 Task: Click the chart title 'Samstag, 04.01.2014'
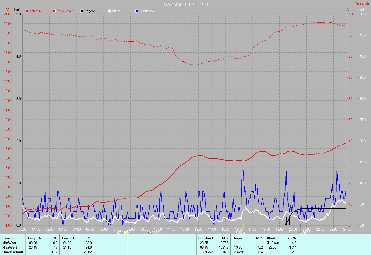point(186,4)
